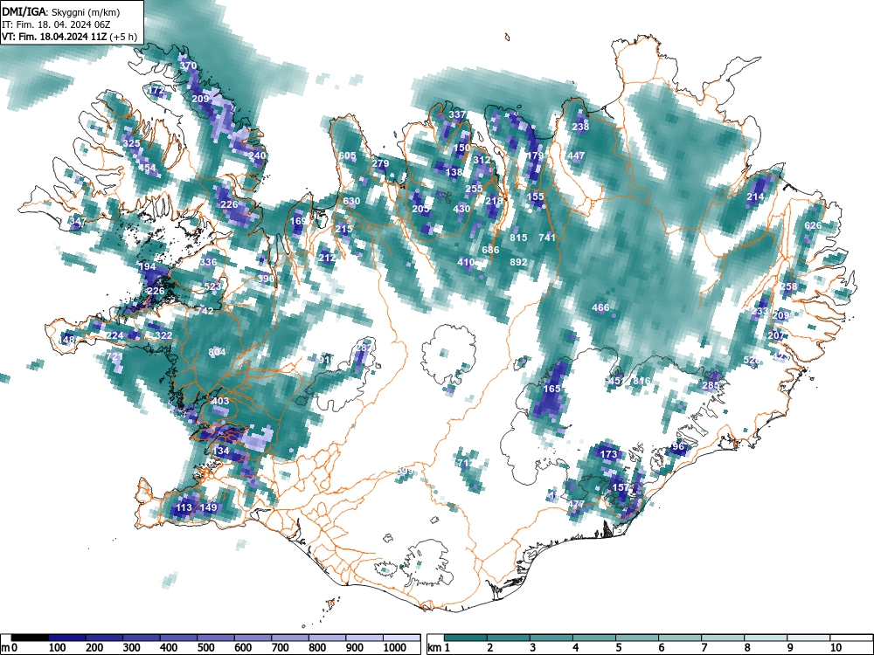Click the map value 113
The image size is (874, 655).
[184, 507]
